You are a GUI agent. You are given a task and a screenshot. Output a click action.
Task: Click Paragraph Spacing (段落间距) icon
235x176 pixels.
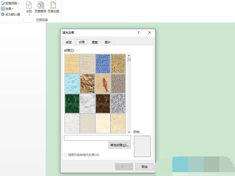click(x=3, y=3)
